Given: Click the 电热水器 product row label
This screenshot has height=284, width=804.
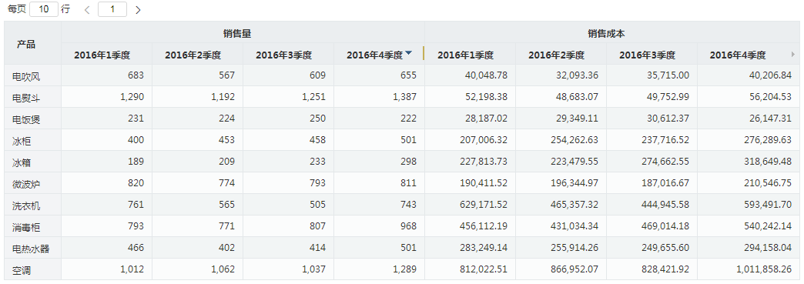Looking at the screenshot, I should pyautogui.click(x=31, y=249).
